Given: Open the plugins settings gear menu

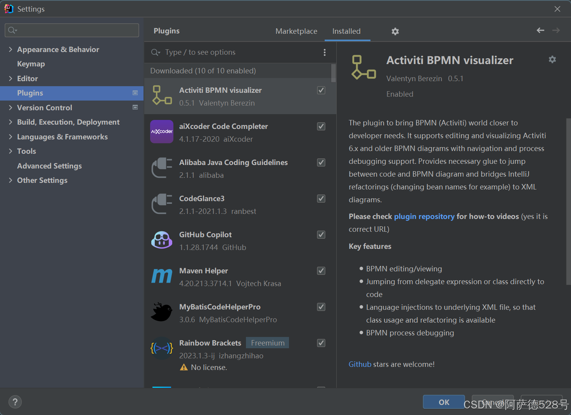Looking at the screenshot, I should tap(395, 31).
